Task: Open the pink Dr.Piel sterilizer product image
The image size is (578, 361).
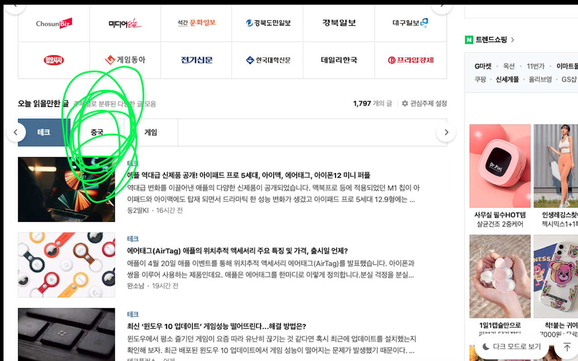Action: coord(500,166)
